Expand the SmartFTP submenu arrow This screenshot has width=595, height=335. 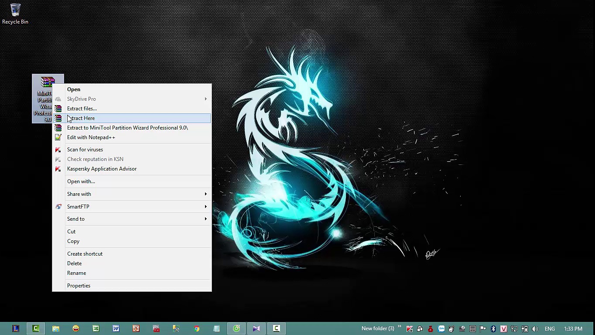[205, 207]
